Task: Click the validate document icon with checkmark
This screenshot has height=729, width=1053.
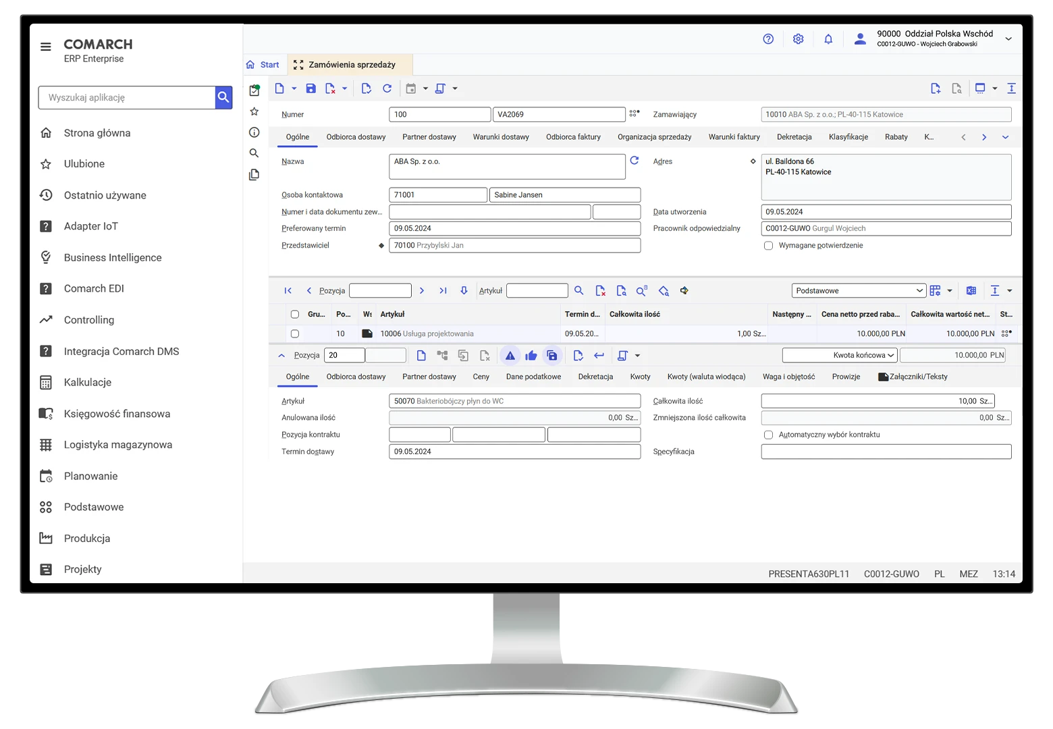Action: tap(366, 88)
